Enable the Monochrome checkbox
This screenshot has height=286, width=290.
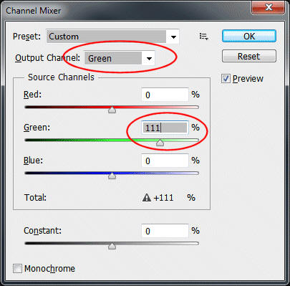pyautogui.click(x=17, y=268)
